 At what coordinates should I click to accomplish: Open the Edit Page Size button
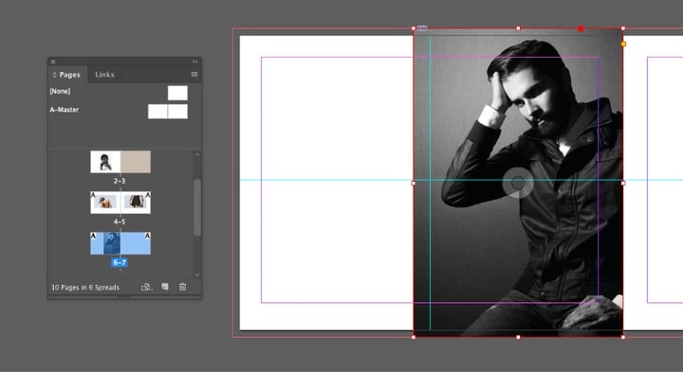click(x=146, y=287)
